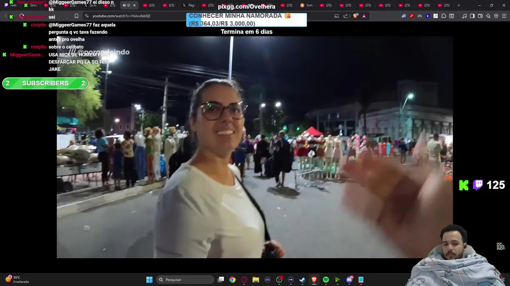Click the browser back arrow
The image size is (510, 286).
[x=6, y=16]
